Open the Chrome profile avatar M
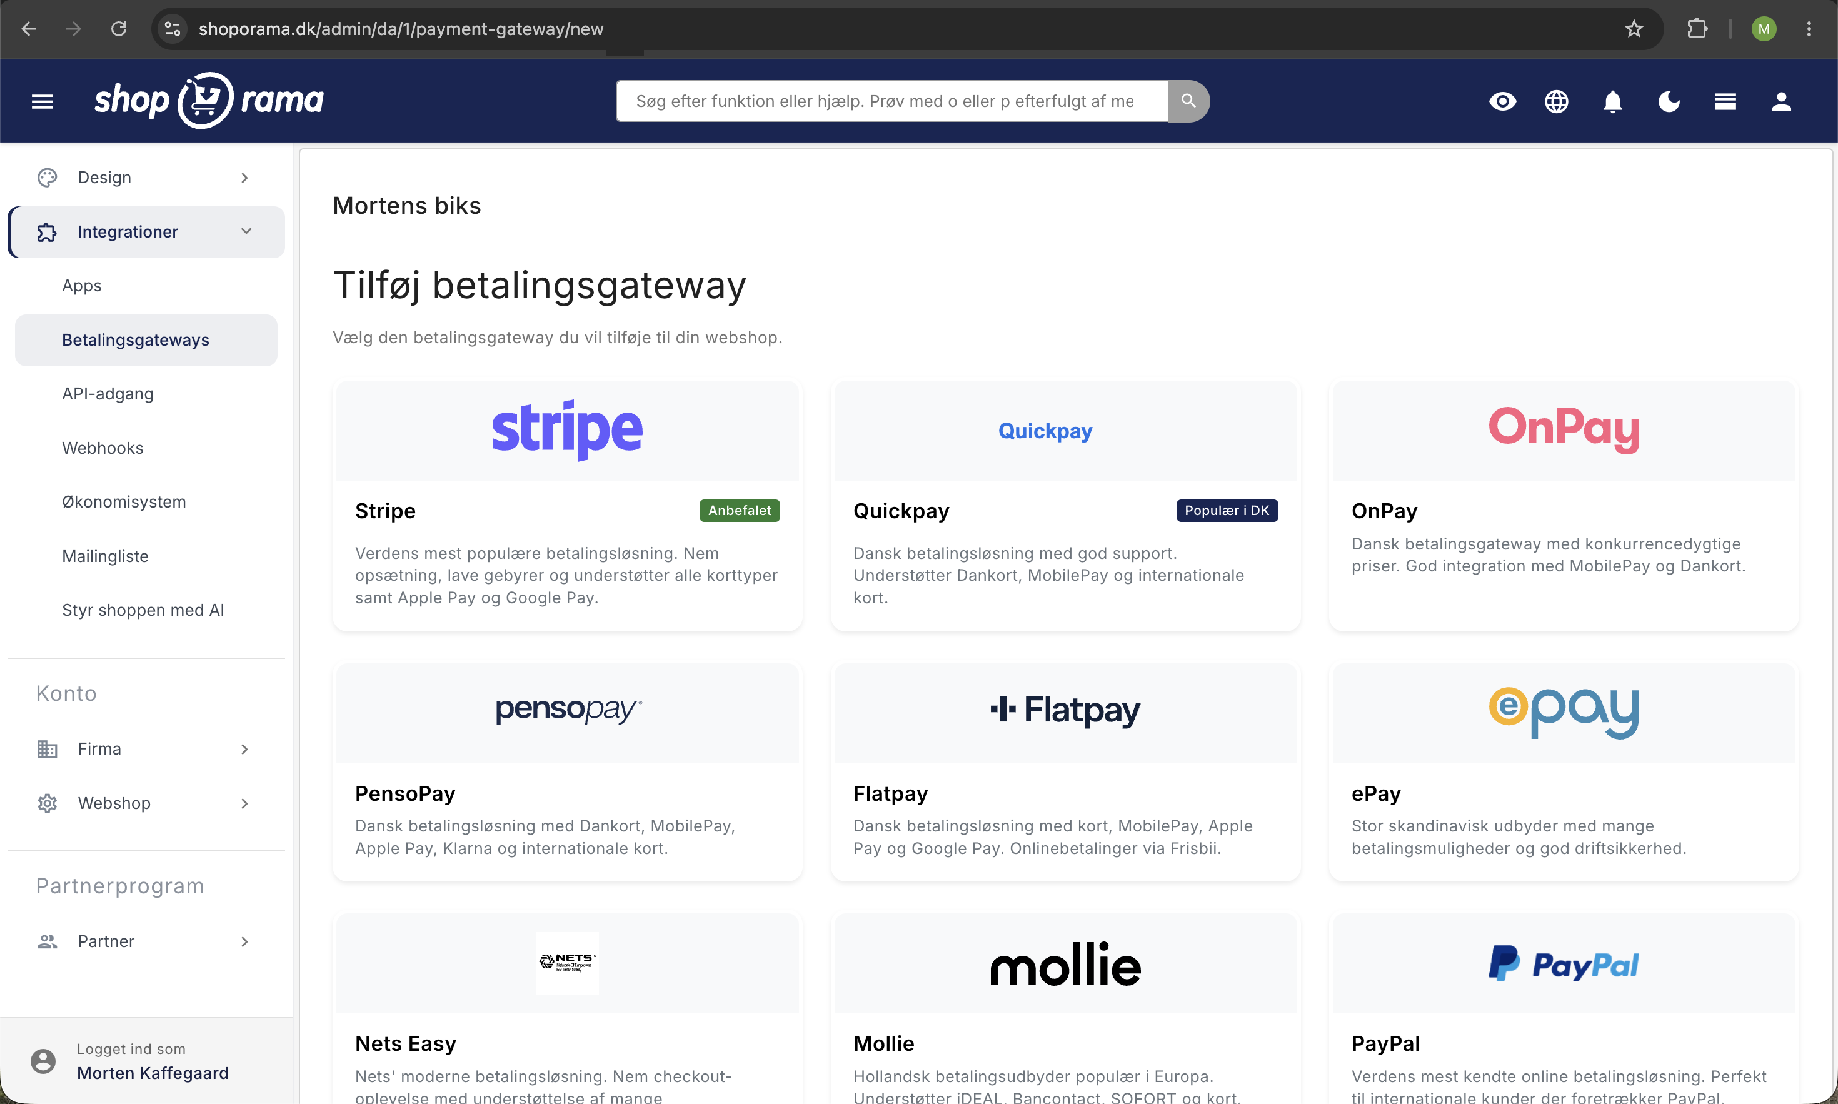 (1764, 29)
